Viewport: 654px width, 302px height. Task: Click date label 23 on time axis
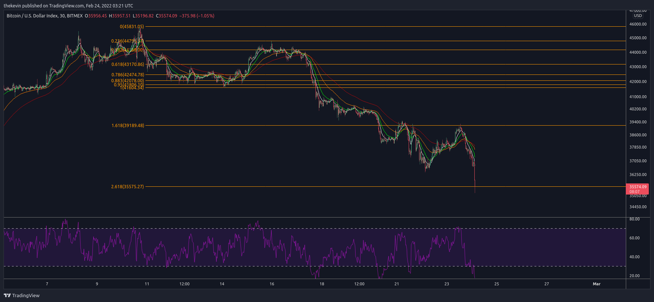pyautogui.click(x=447, y=284)
